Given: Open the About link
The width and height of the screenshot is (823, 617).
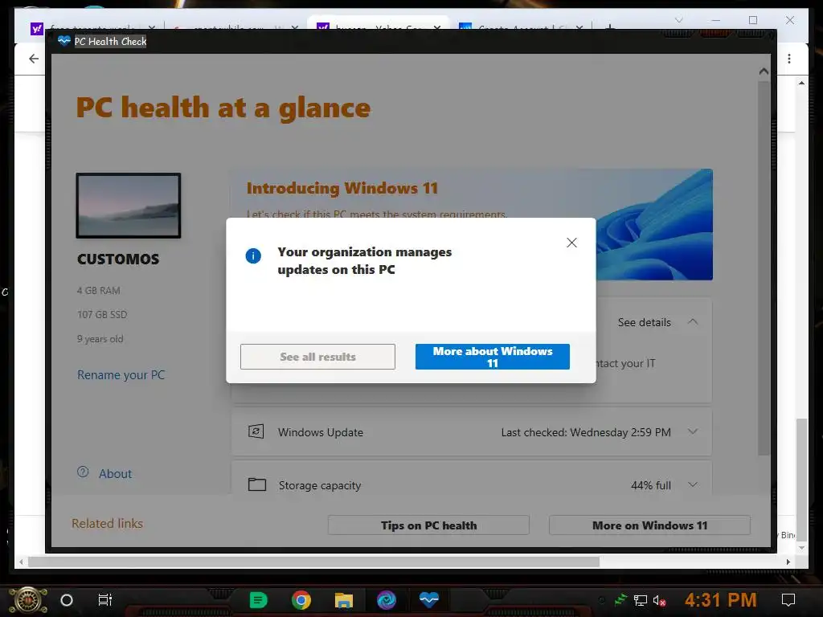Looking at the screenshot, I should (115, 474).
